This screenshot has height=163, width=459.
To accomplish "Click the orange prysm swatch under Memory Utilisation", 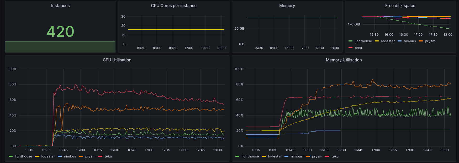I will coord(308,156).
